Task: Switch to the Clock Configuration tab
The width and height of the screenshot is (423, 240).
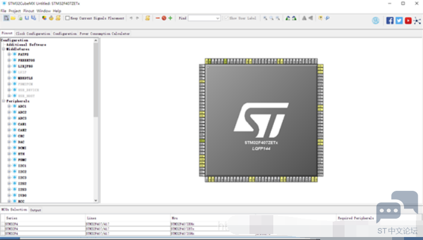Action: 33,34
